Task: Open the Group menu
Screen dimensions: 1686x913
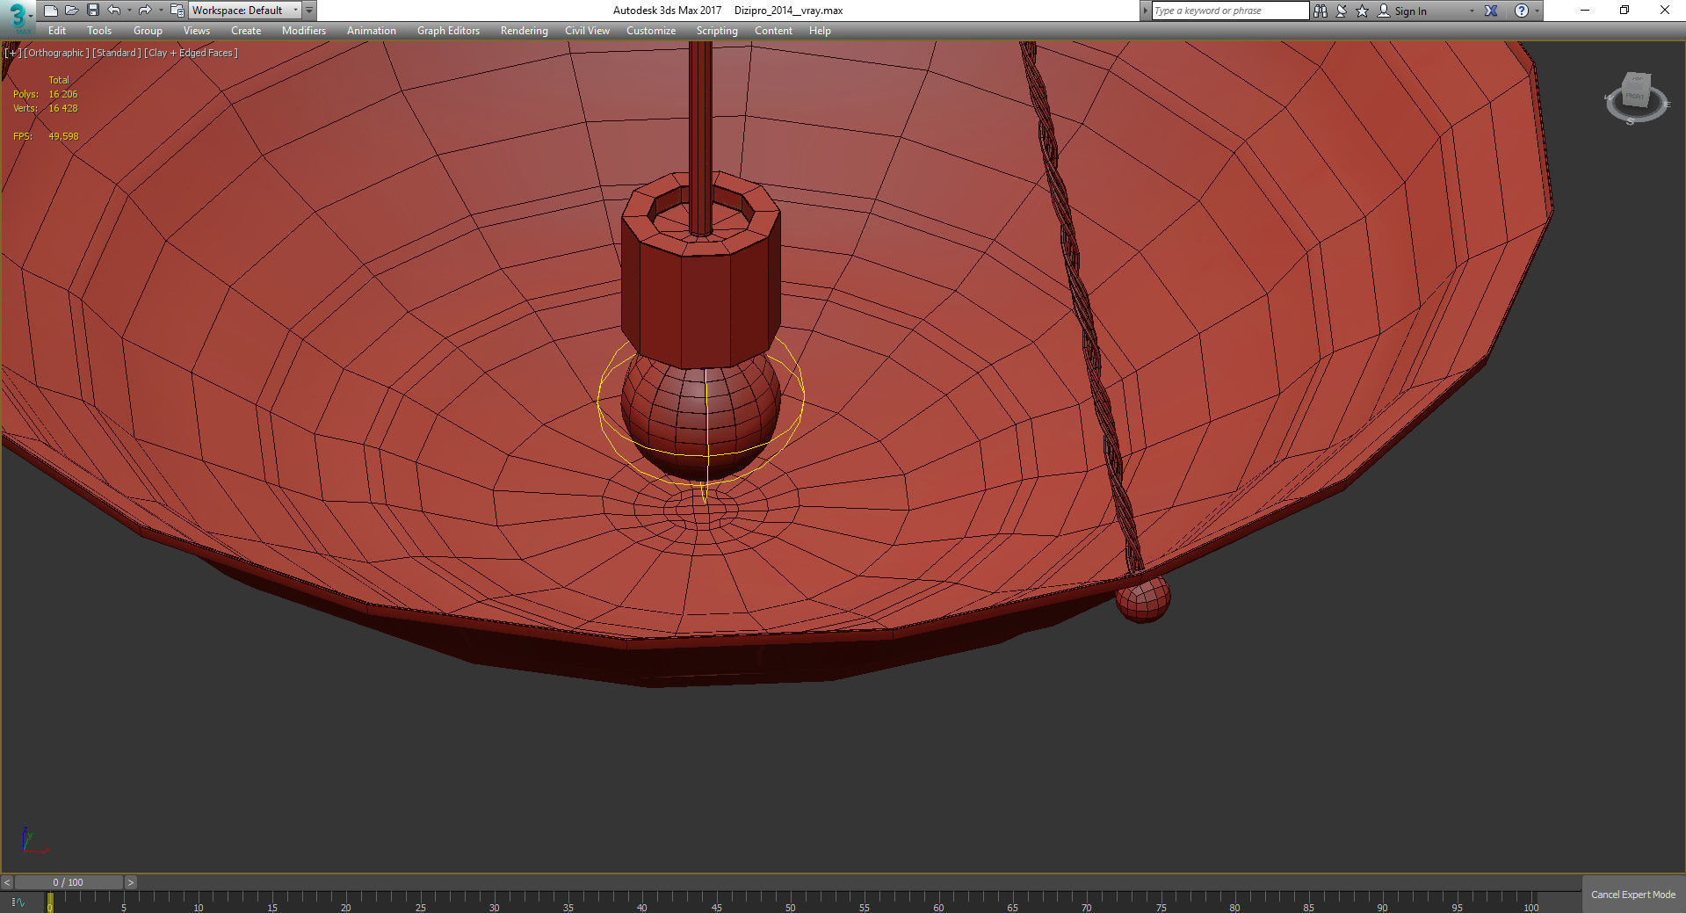Action: pyautogui.click(x=148, y=31)
